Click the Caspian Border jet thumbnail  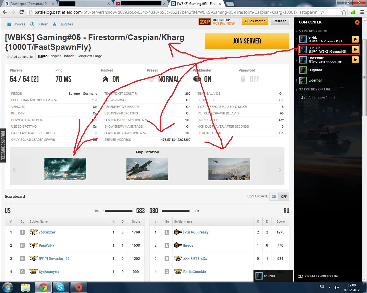click(x=147, y=169)
